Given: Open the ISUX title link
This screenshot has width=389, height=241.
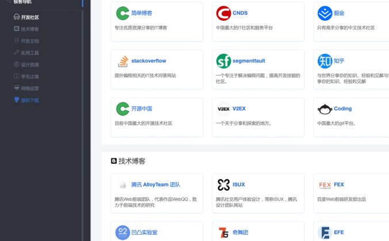Looking at the screenshot, I should click(x=239, y=184).
